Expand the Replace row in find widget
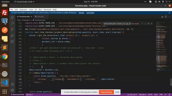Viewport: 172px width, 96px height. coord(102,24)
